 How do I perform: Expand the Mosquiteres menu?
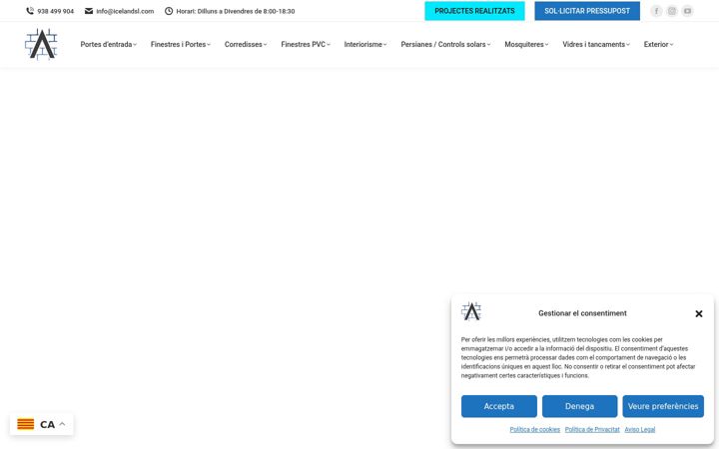526,45
